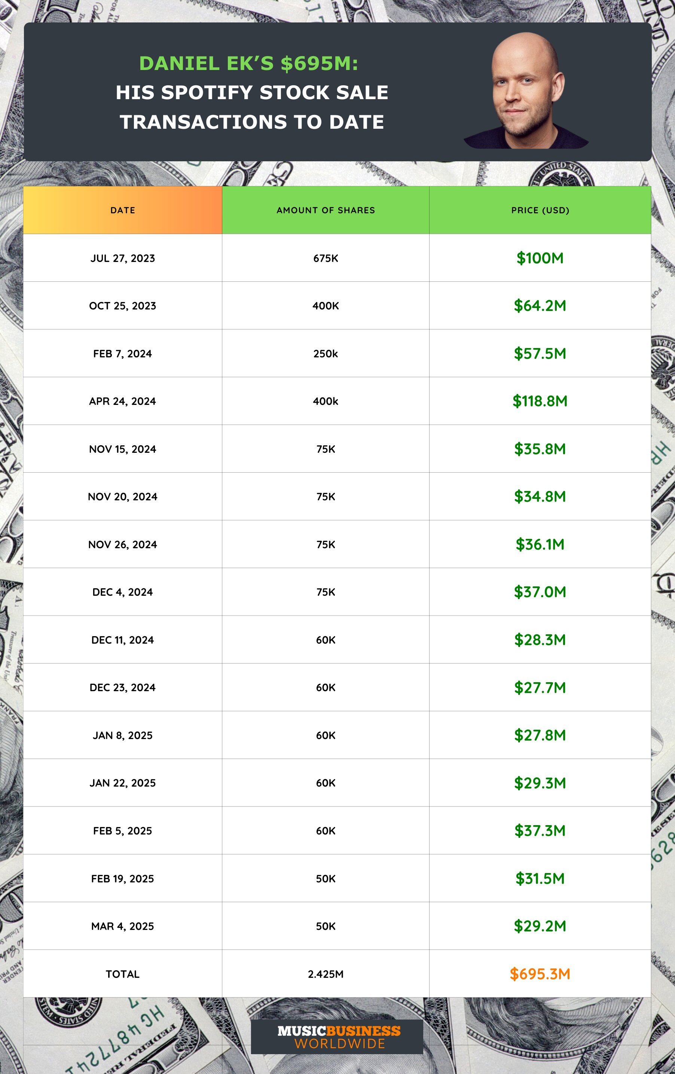Click the PRICE (USD) column header
675x1074 pixels.
pyautogui.click(x=540, y=210)
